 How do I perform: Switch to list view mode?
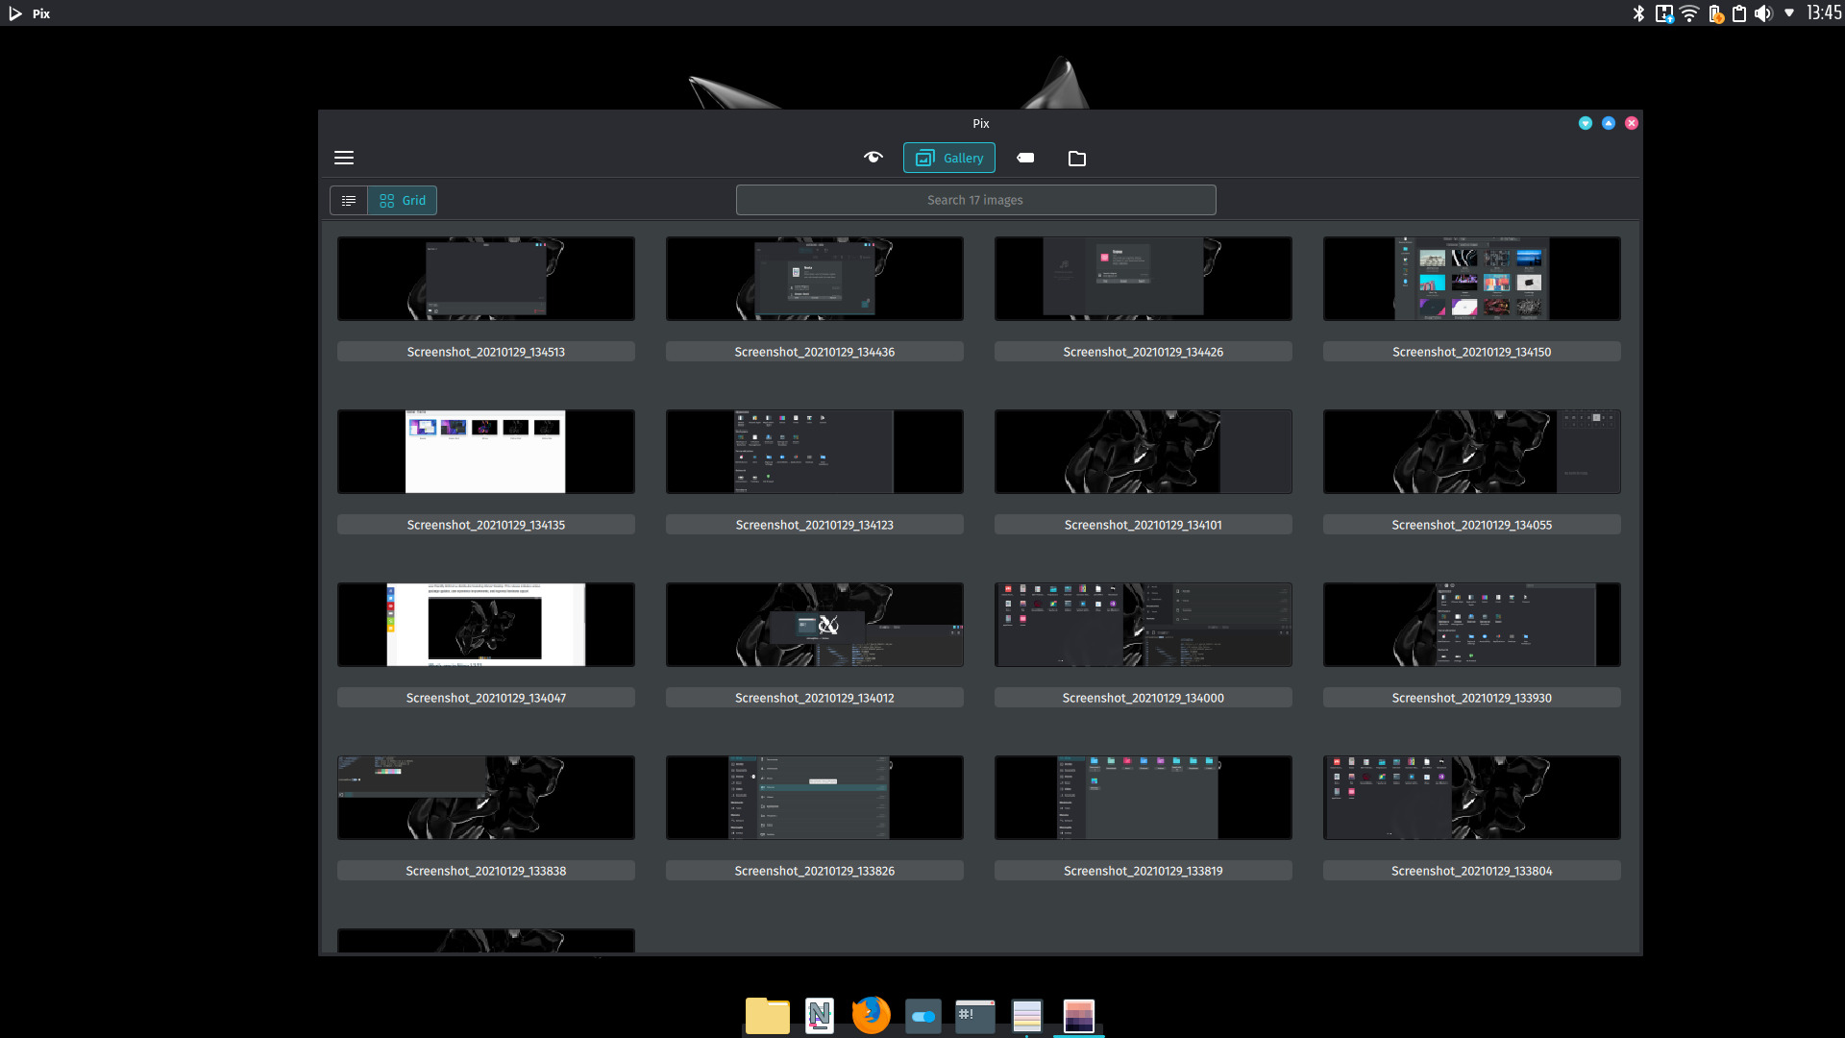[x=349, y=200]
